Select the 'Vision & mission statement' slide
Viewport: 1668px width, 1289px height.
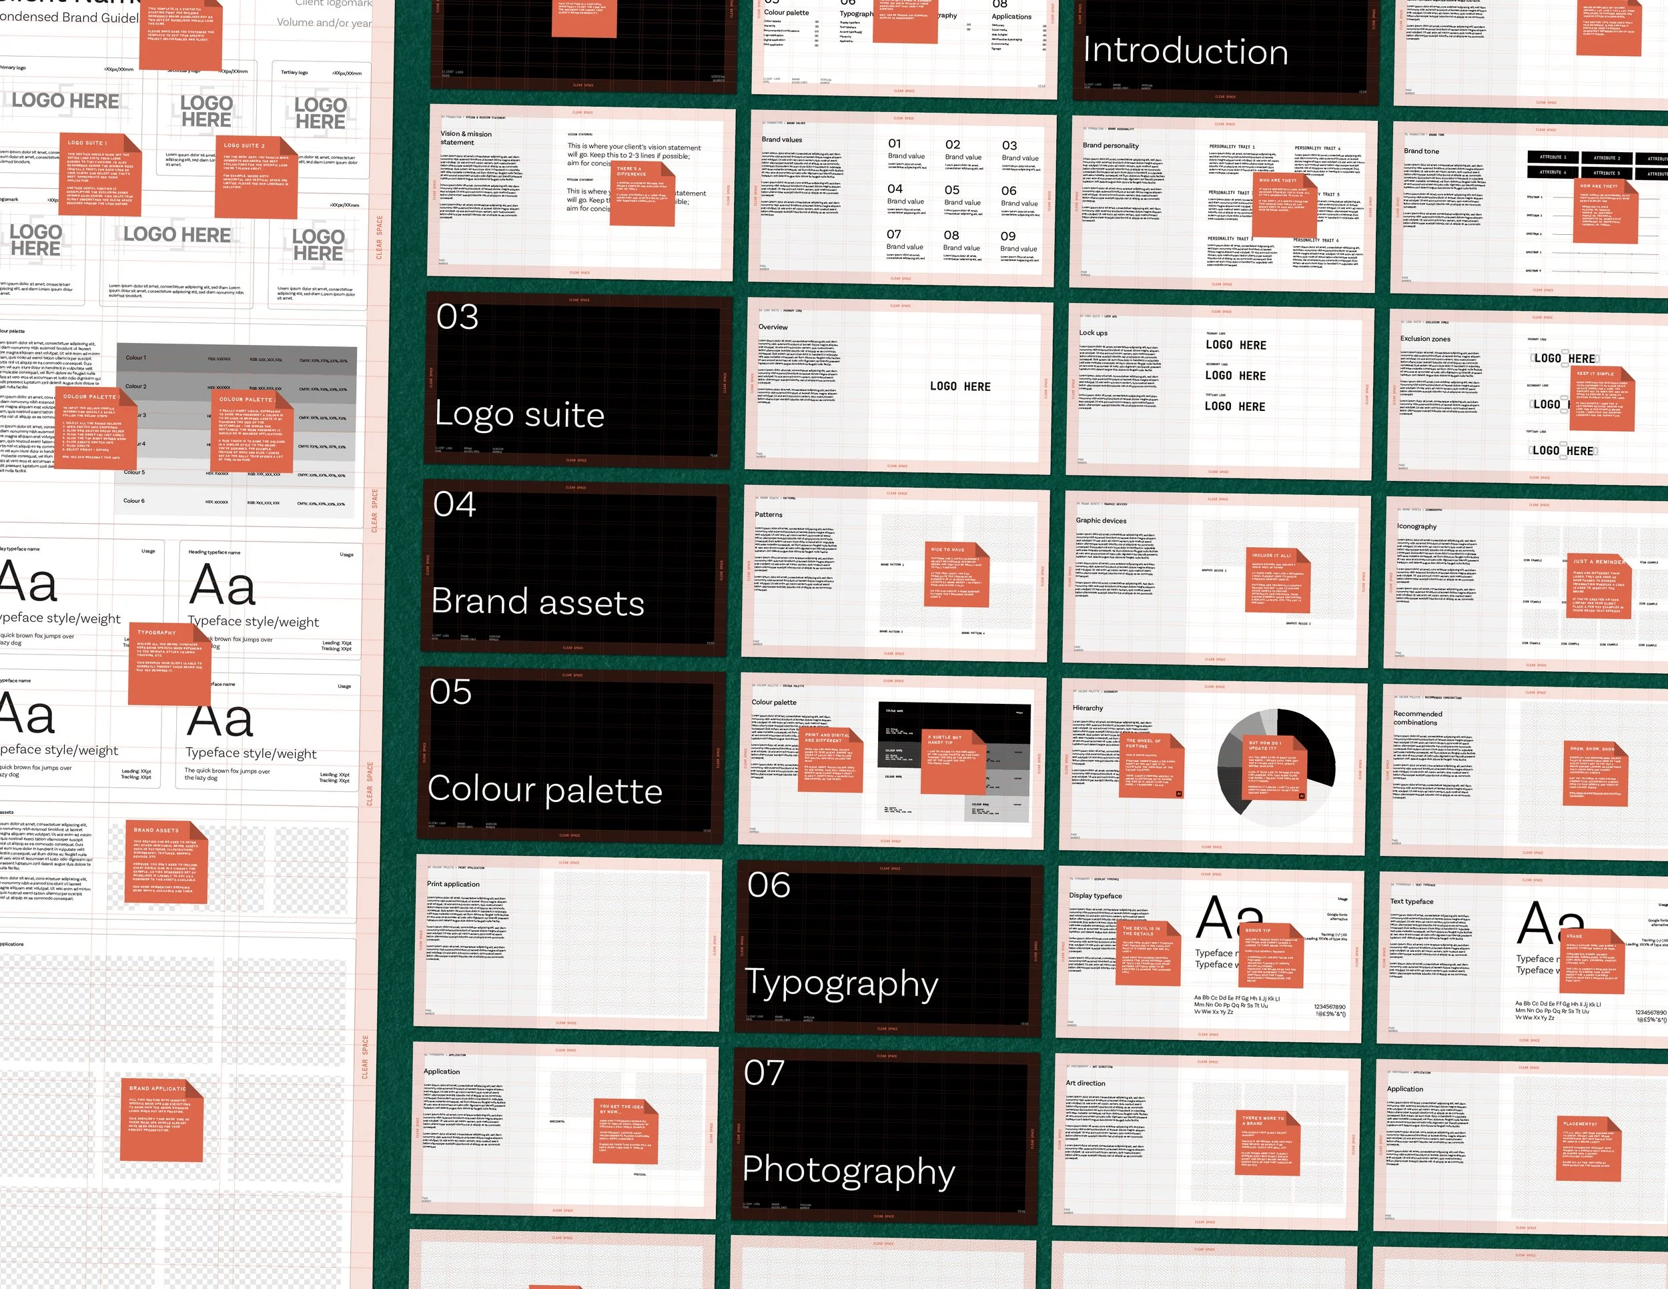580,195
